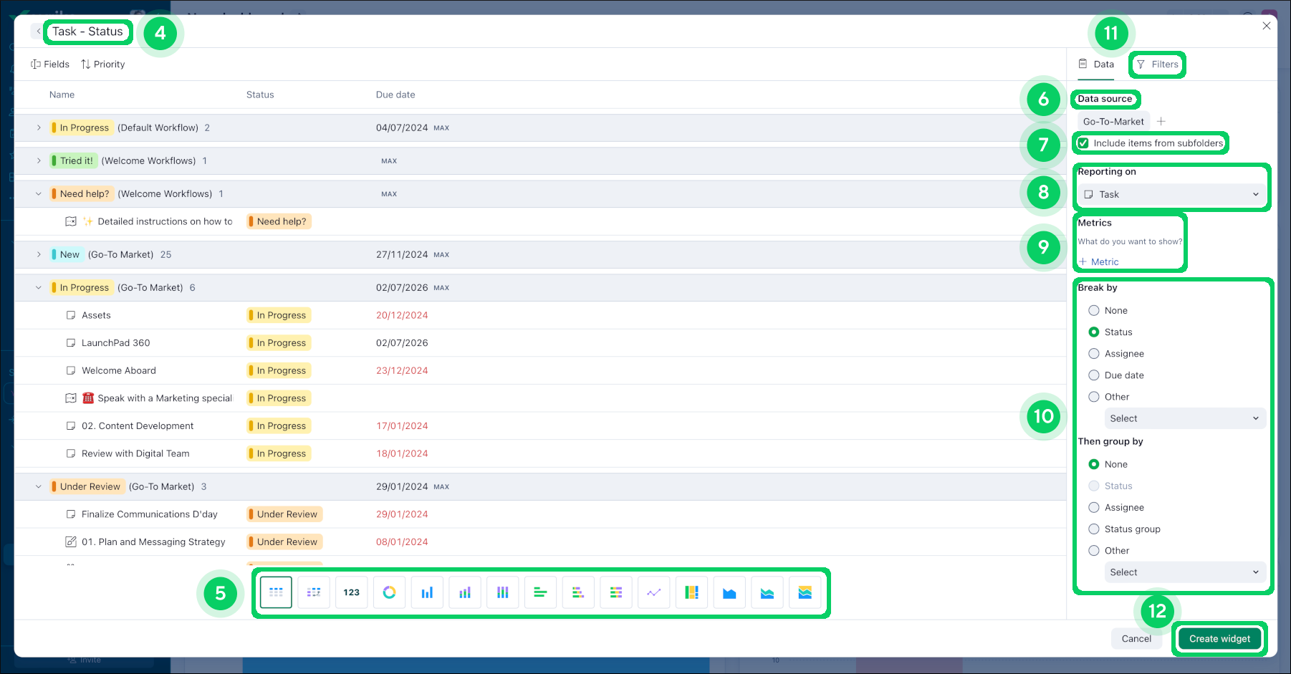This screenshot has width=1291, height=674.
Task: Select Status group under Then group by
Action: tap(1094, 529)
